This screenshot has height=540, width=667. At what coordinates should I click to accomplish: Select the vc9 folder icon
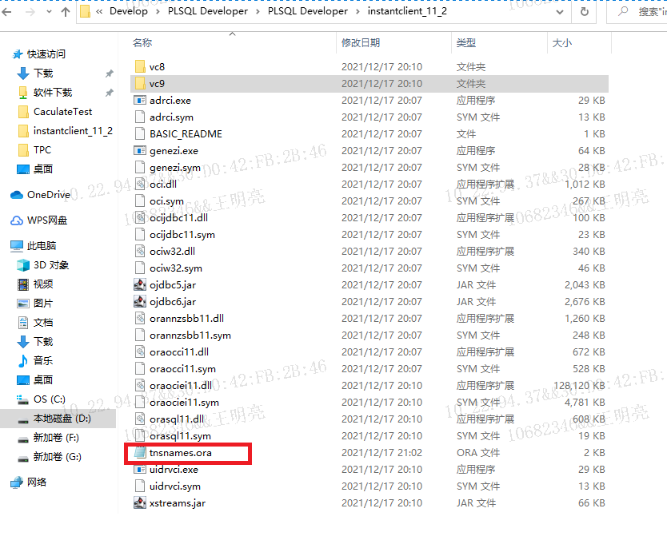click(x=140, y=83)
